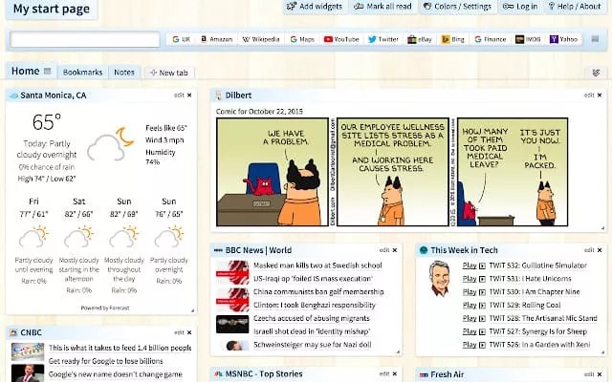The image size is (612, 382).
Task: Play TWiT 532: Guillotine Simulator
Action: click(469, 265)
